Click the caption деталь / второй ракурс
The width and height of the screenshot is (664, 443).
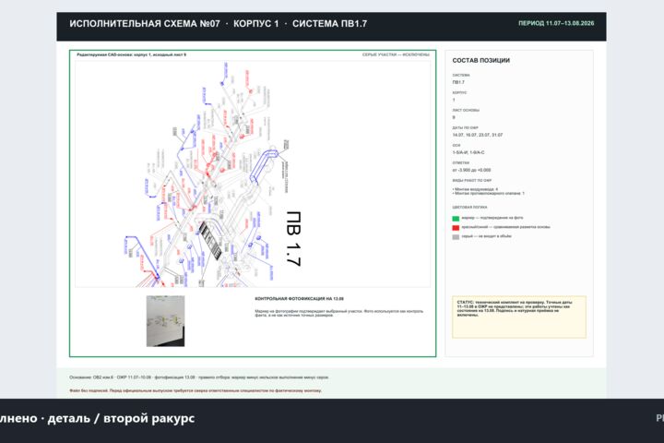point(121,418)
